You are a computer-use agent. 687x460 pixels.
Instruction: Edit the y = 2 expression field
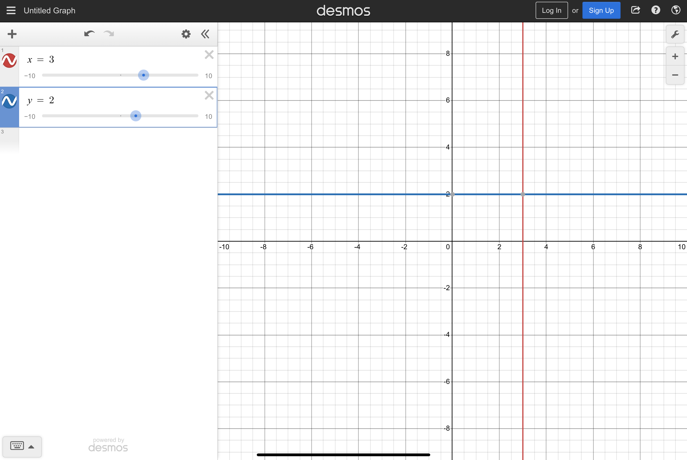pos(112,100)
